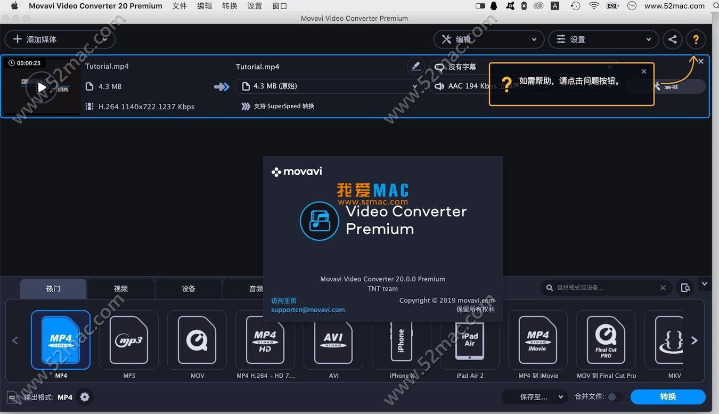Open the Settings menu in menu bar
Image resolution: width=719 pixels, height=414 pixels.
pyautogui.click(x=255, y=6)
